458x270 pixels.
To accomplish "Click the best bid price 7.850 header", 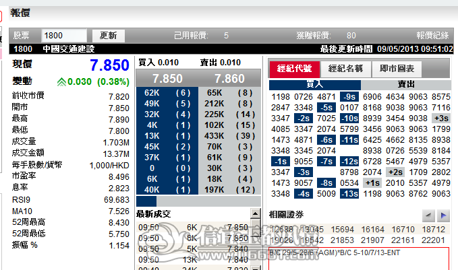I will pyautogui.click(x=167, y=79).
